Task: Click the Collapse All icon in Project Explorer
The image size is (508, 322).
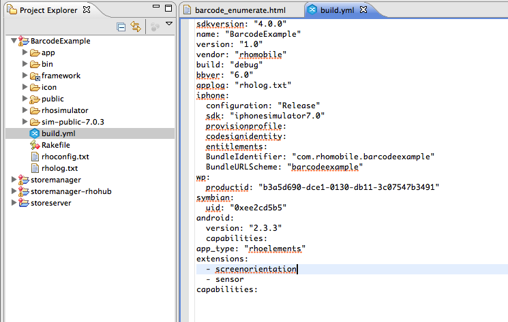Action: coord(121,27)
